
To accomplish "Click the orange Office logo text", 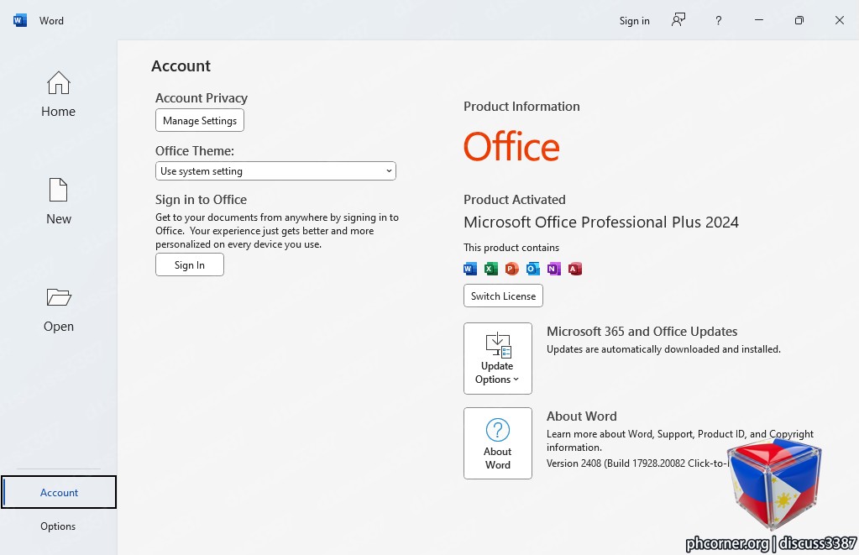I will (511, 146).
